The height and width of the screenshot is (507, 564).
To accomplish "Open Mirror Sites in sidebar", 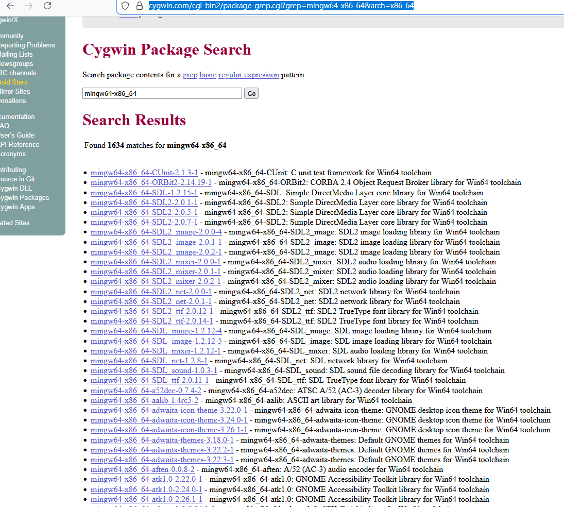I will point(15,91).
